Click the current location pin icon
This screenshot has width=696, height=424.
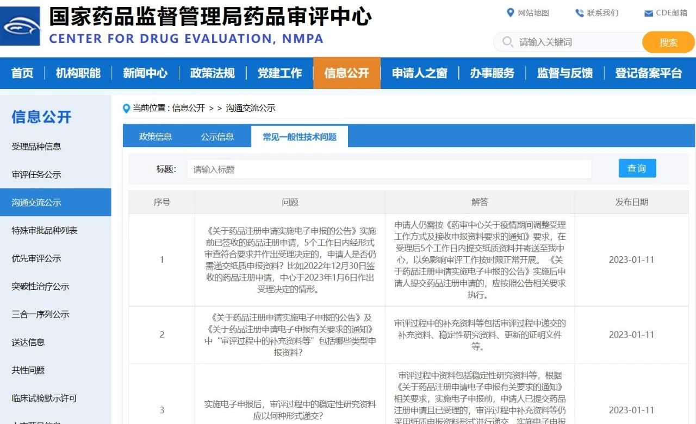[127, 108]
